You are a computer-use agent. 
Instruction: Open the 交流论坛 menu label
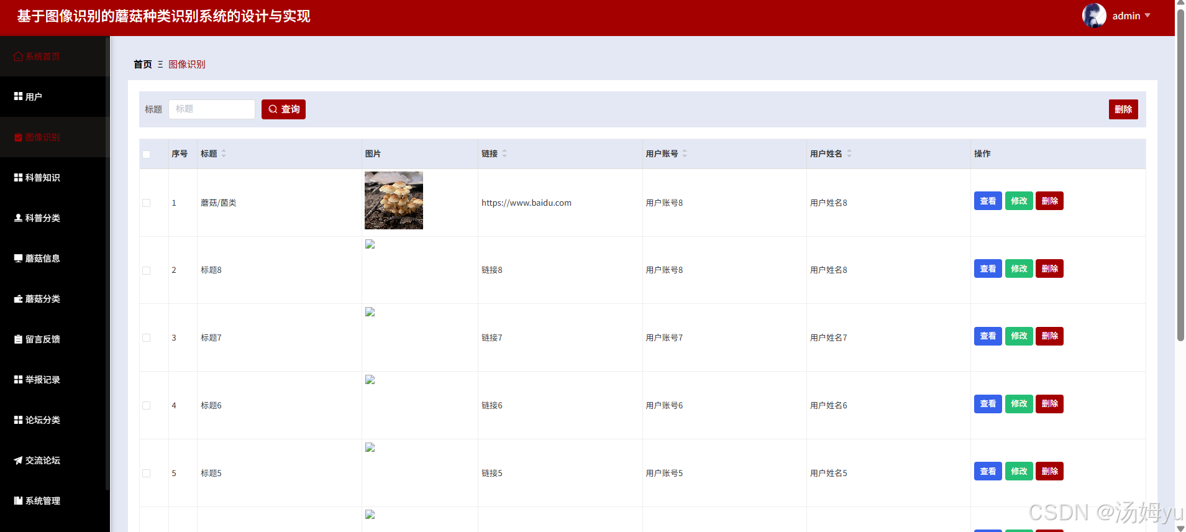click(x=43, y=461)
